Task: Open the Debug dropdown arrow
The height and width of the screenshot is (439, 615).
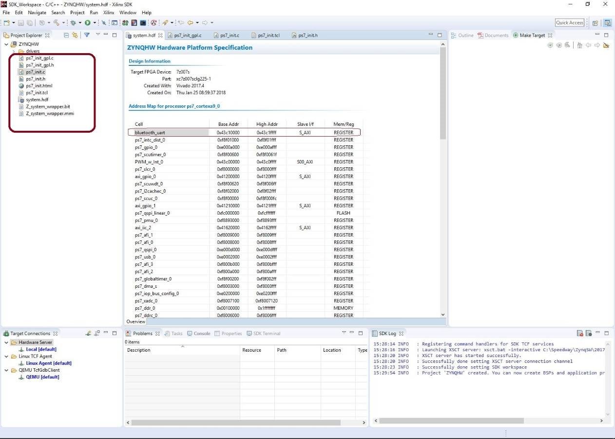Action: [80, 22]
